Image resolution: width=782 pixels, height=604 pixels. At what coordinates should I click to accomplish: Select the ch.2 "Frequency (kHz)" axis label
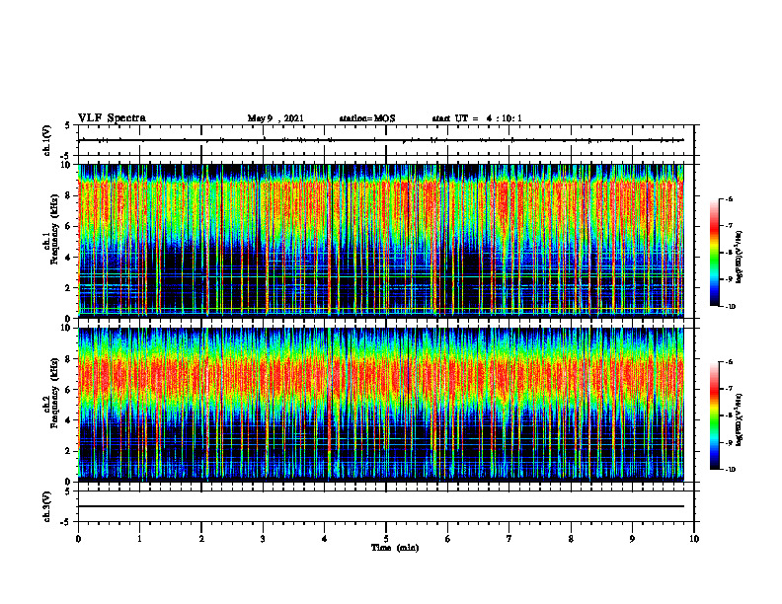[54, 393]
